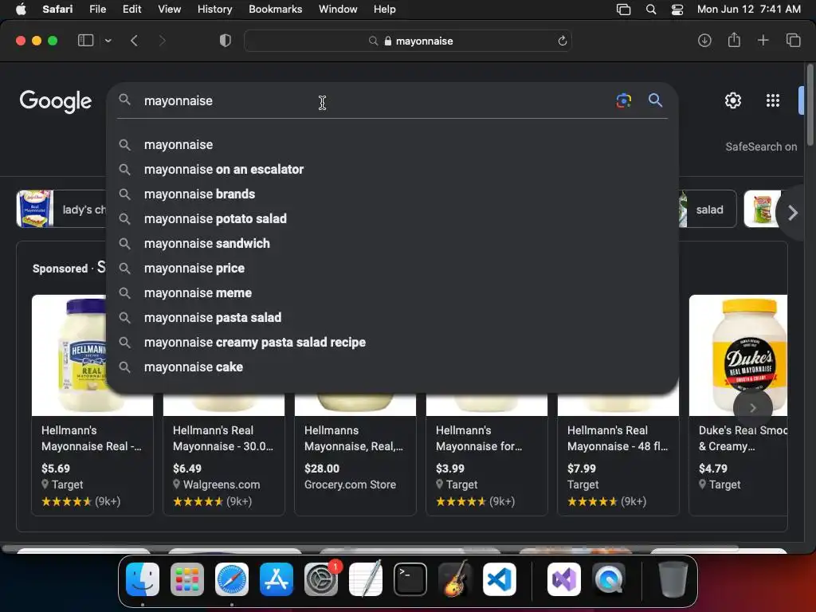816x612 pixels.
Task: Select suggestion 'mayonnaise price'
Action: 392,268
